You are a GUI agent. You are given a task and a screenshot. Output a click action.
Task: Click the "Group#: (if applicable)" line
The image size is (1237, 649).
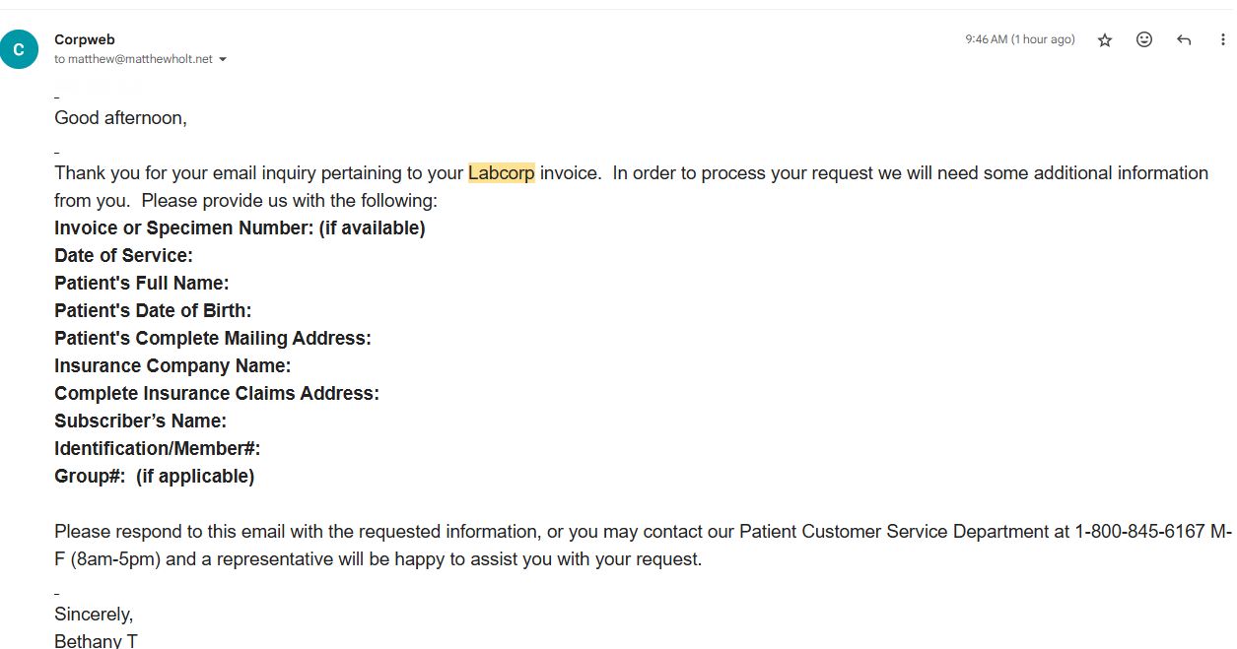pos(155,477)
